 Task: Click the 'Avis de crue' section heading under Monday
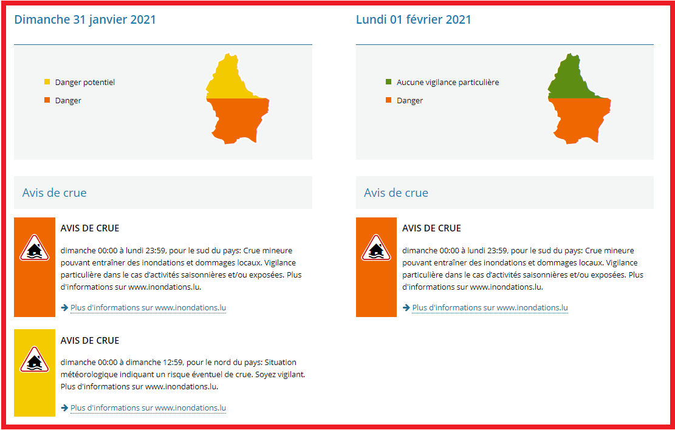(x=396, y=193)
